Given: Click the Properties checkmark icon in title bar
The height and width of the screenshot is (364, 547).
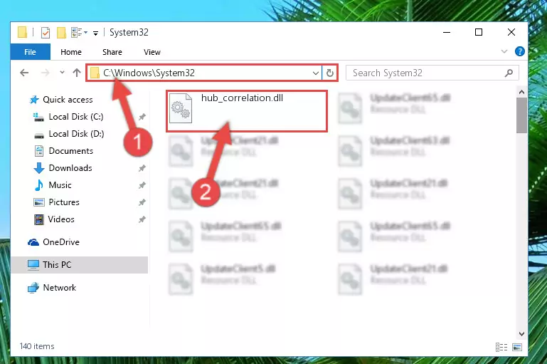Looking at the screenshot, I should pyautogui.click(x=46, y=33).
